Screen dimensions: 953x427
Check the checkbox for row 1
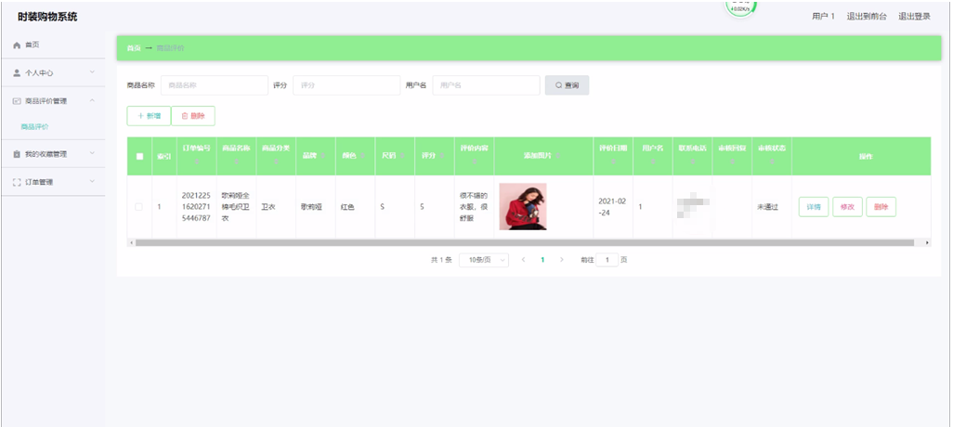tap(139, 206)
